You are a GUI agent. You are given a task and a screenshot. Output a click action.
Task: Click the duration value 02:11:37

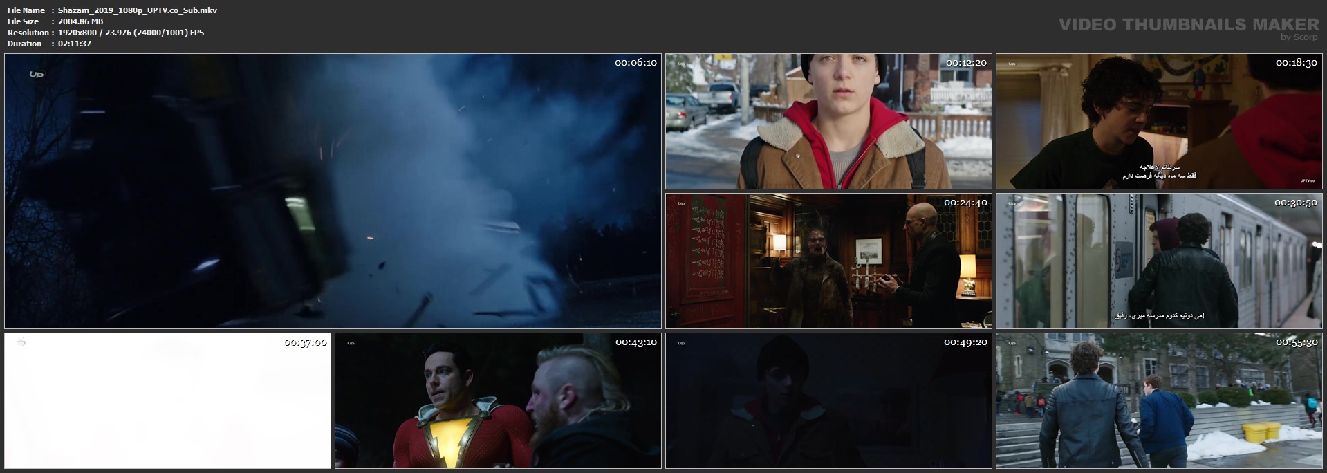pos(75,44)
